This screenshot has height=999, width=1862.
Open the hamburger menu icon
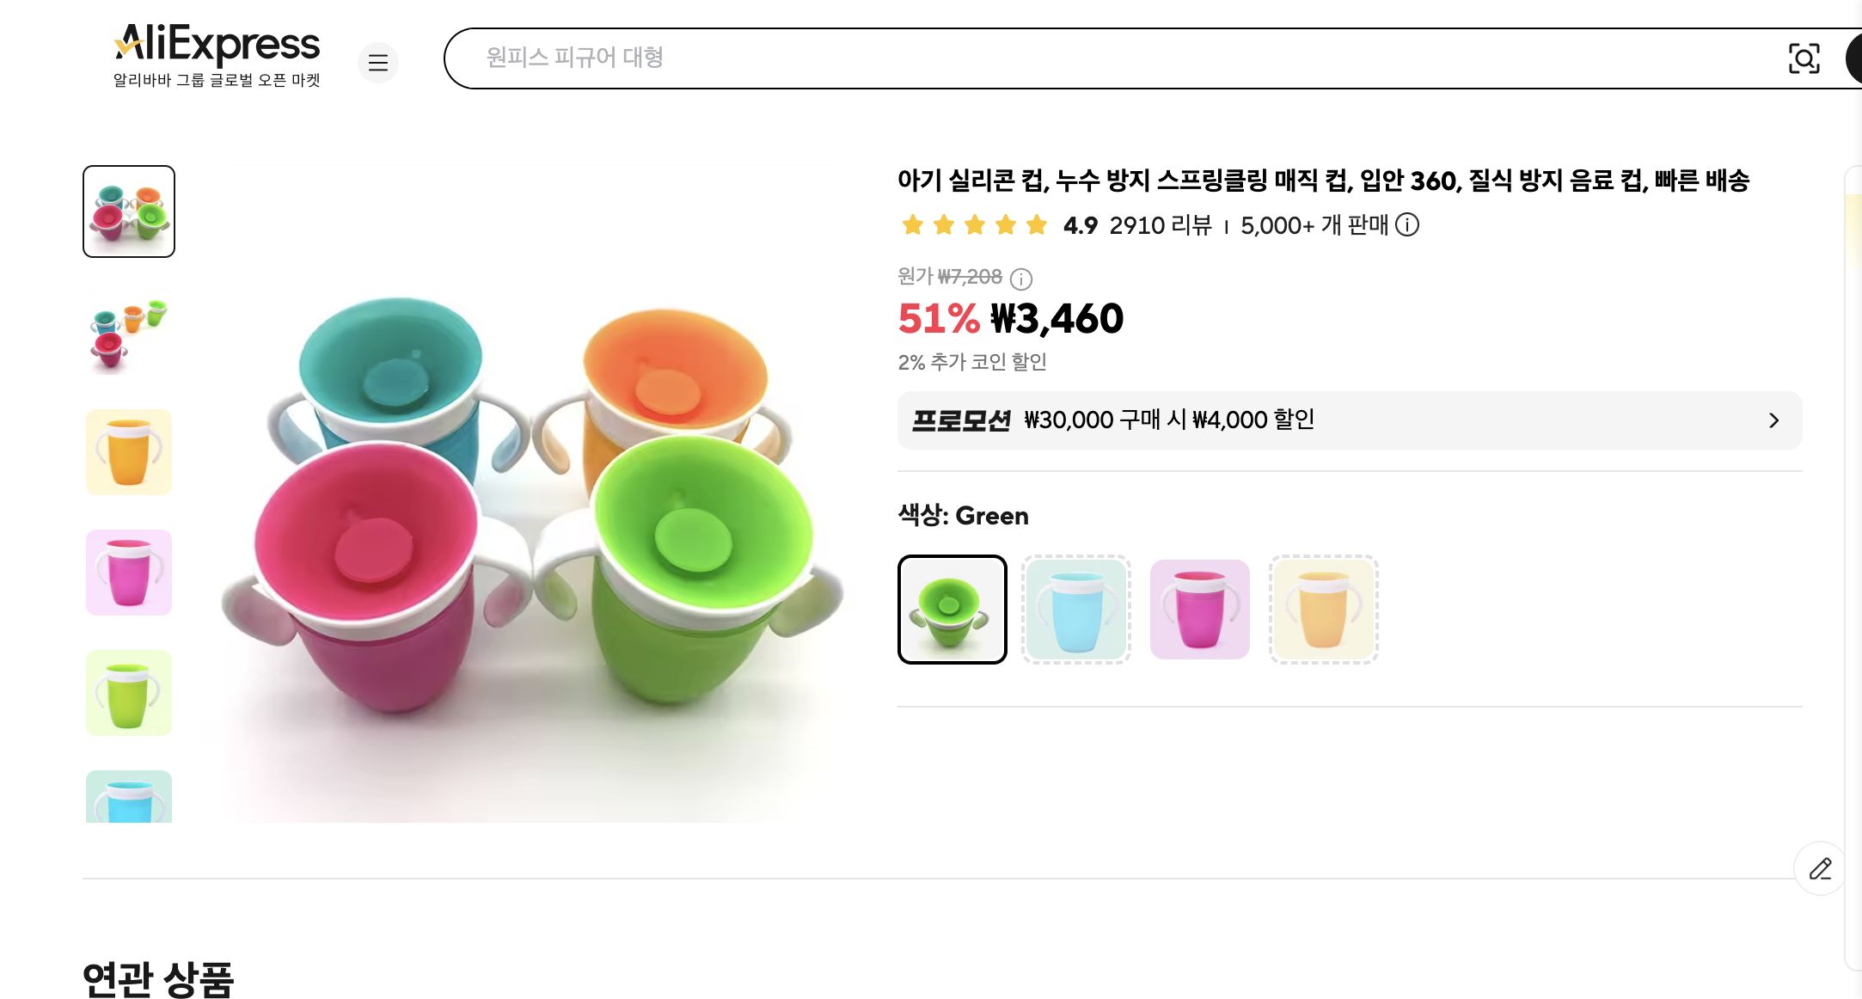pyautogui.click(x=378, y=63)
